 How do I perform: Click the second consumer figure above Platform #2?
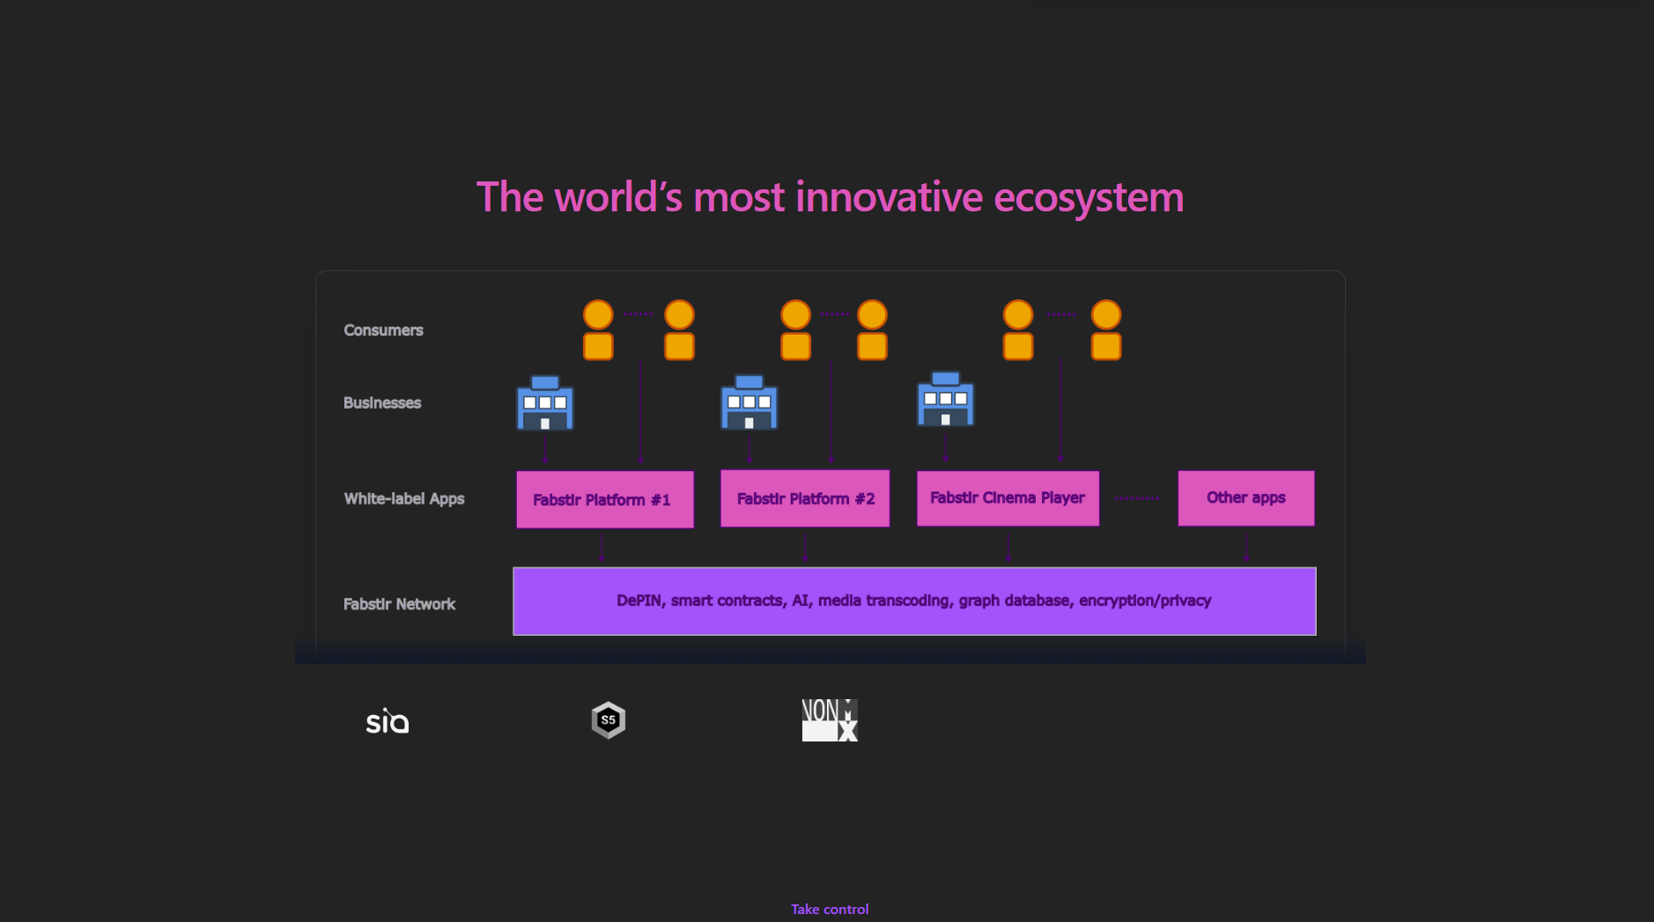pyautogui.click(x=872, y=330)
